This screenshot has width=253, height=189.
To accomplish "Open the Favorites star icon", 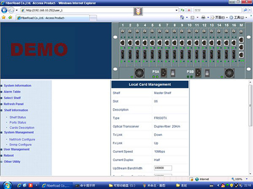I will click(4, 17).
